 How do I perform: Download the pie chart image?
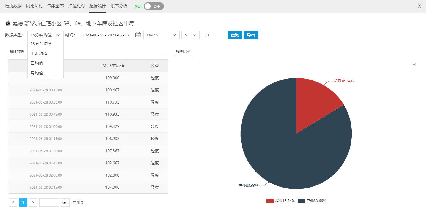point(414,64)
